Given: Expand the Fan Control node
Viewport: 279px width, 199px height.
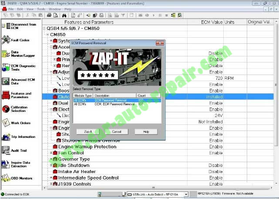Looking at the screenshot, I should coord(51,153).
